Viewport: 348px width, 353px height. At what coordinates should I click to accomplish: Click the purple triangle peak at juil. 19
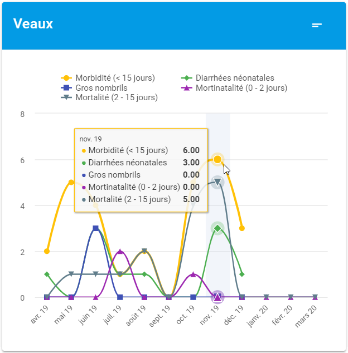coord(120,251)
